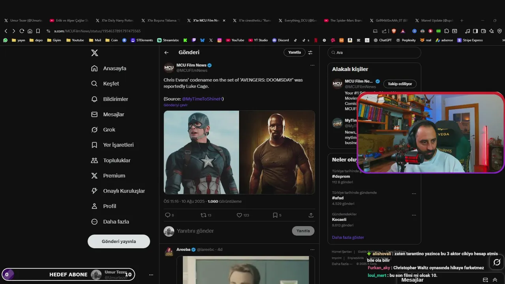Go back using the Gönderi arrow
Viewport: 505px width, 284px height.
pos(166,52)
